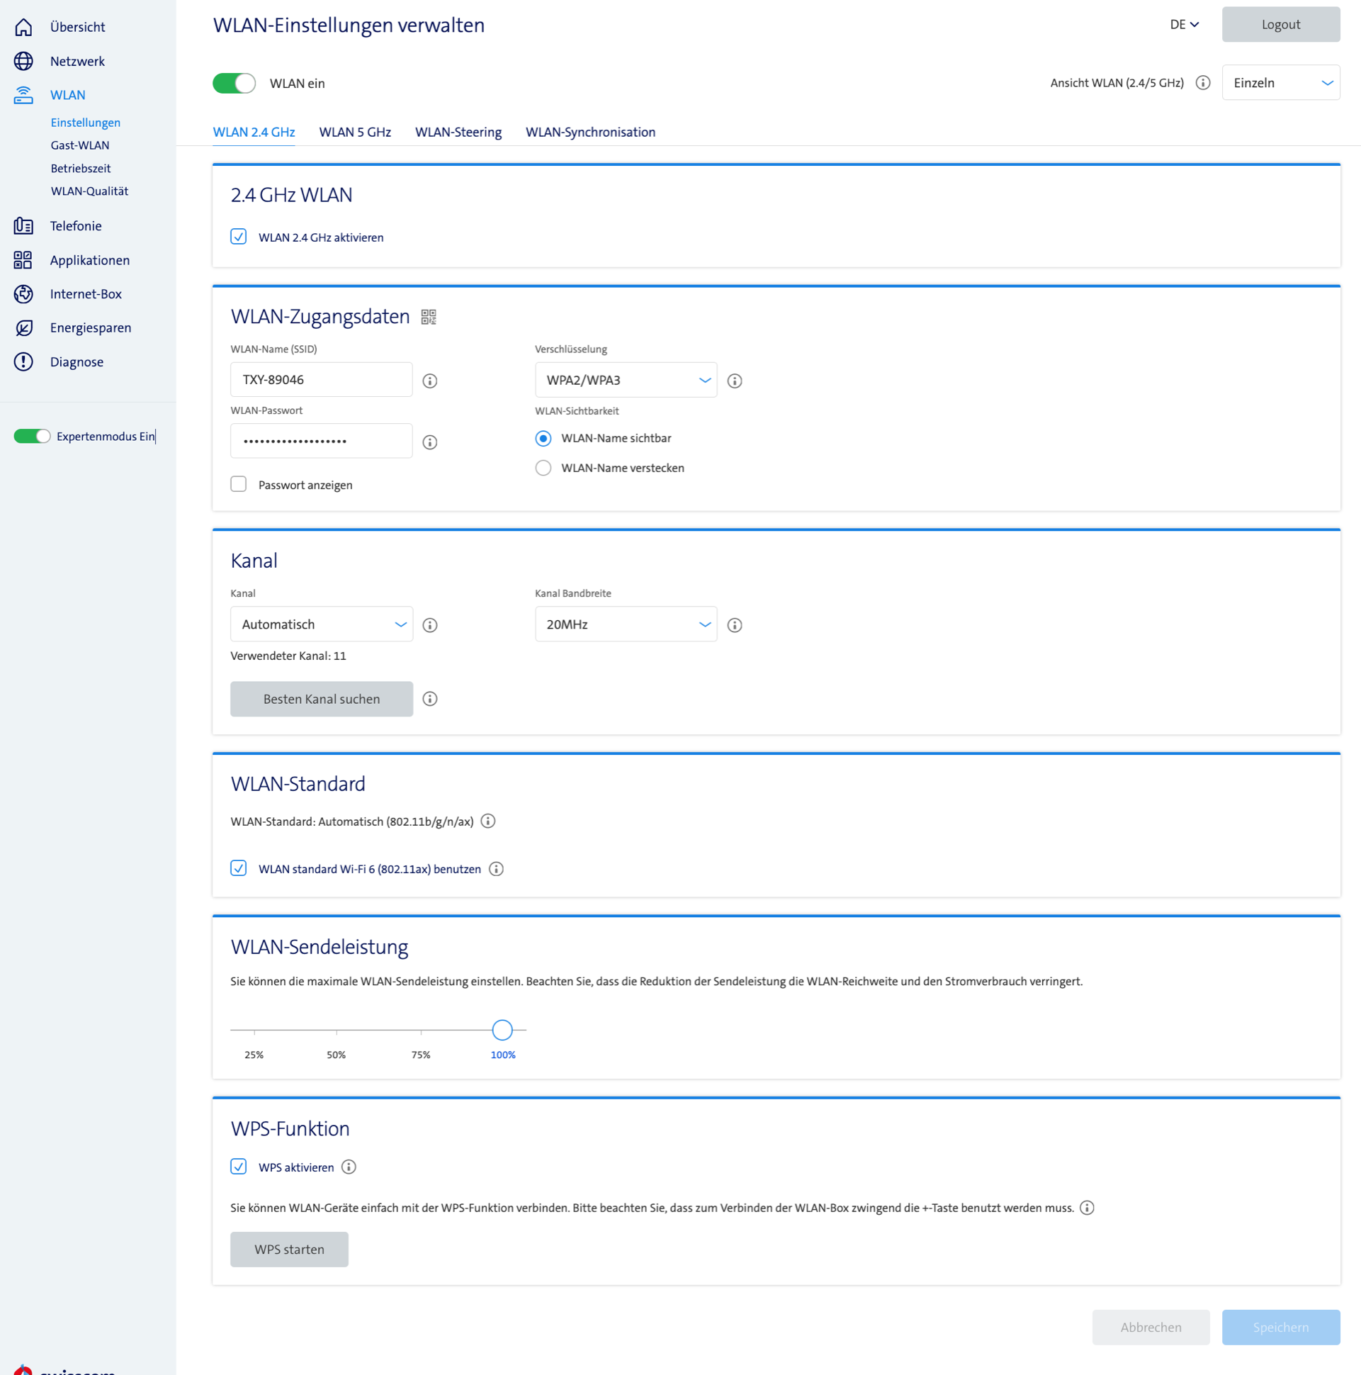Click the Energiesparen leaf icon in the sidebar
Screen dimensions: 1361x1375
point(23,327)
